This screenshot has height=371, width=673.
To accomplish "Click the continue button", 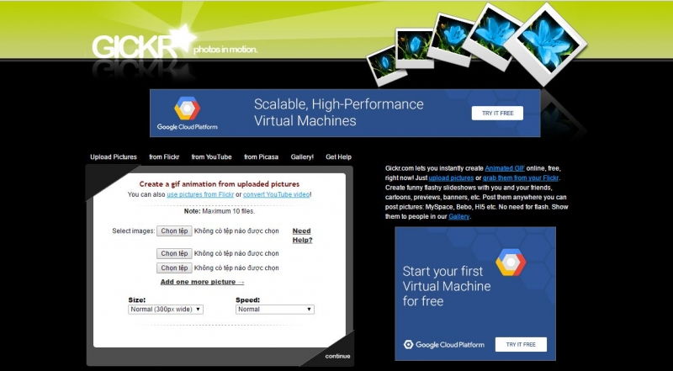I will coord(337,356).
